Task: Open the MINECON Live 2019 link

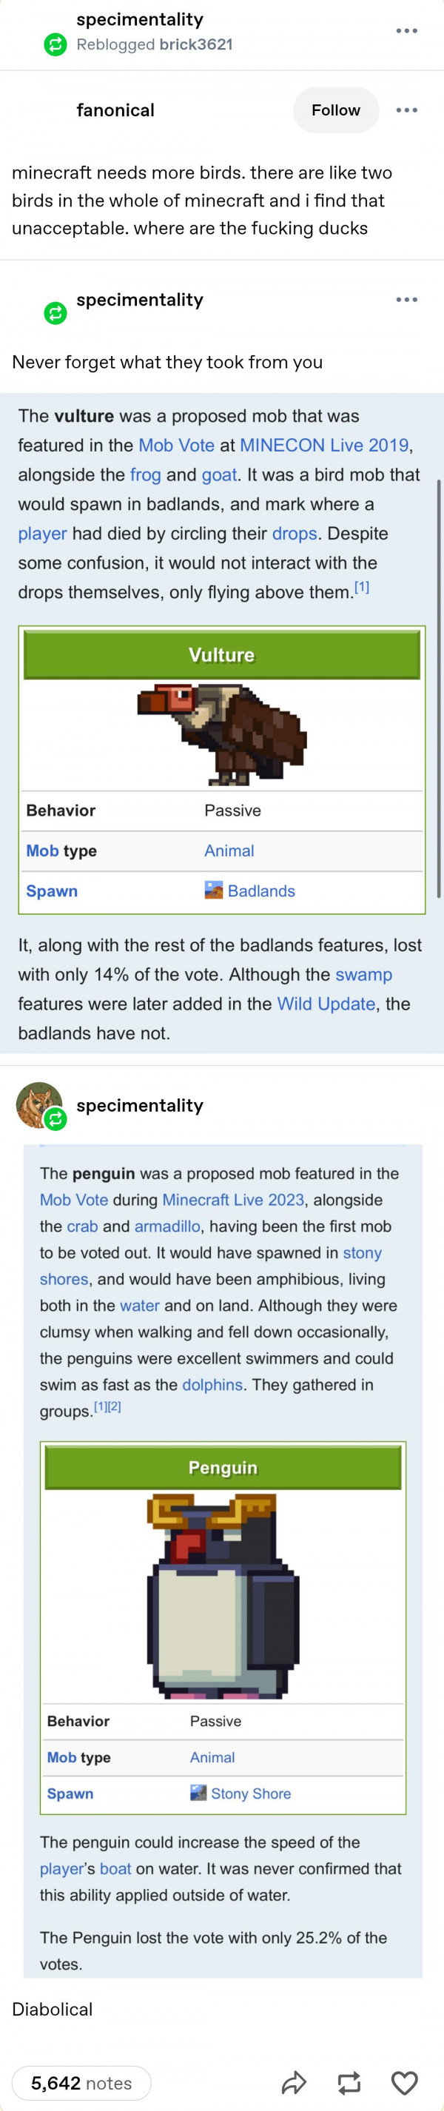Action: click(324, 445)
